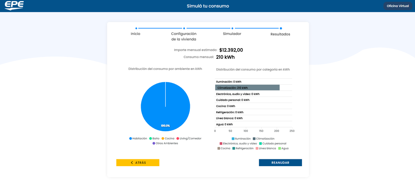415x180 pixels.
Task: Select the Simulador step label
Action: 232,34
